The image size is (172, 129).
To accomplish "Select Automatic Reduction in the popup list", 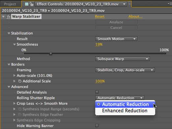I will [x=125, y=104].
